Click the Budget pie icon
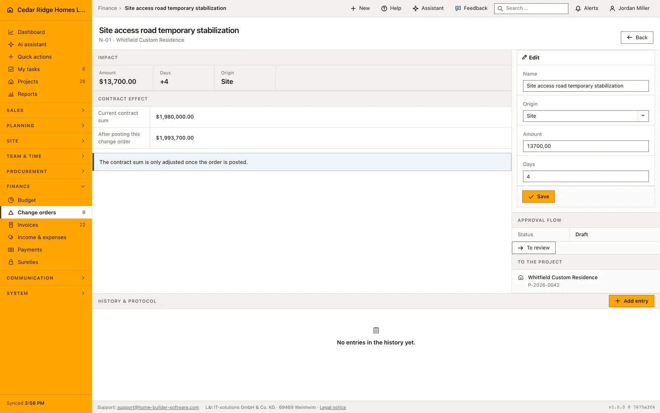 click(11, 200)
